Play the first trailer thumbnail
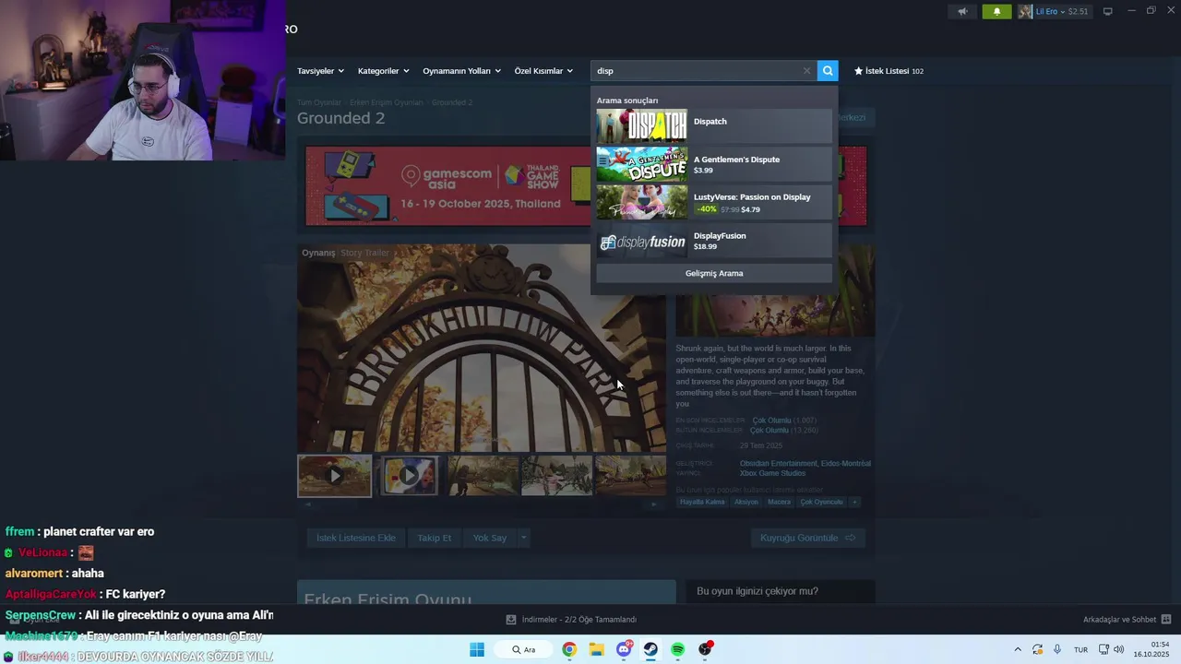This screenshot has height=664, width=1181. tap(335, 476)
